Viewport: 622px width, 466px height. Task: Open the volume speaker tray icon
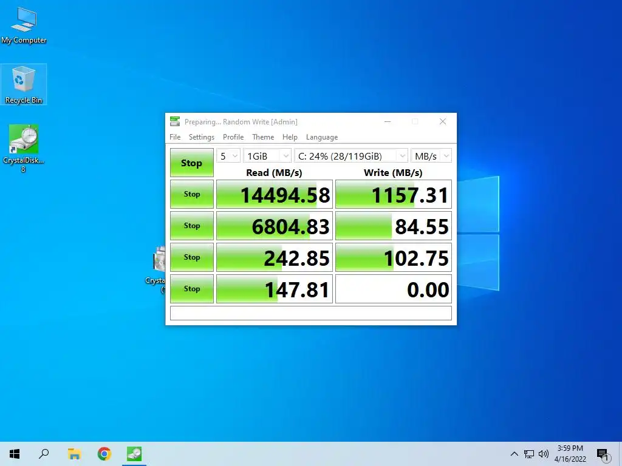(544, 454)
